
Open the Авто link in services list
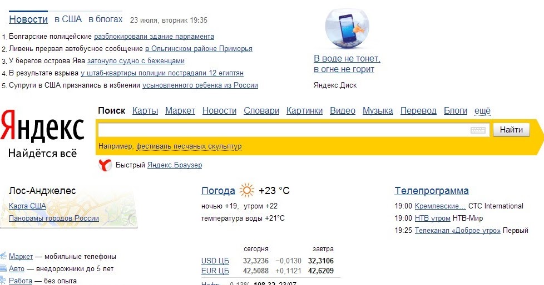click(17, 269)
